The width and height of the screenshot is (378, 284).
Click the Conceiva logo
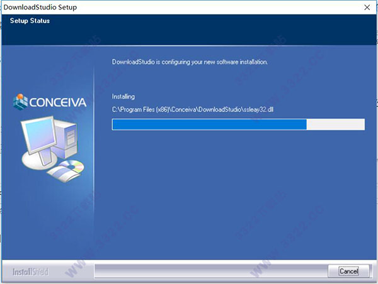click(x=49, y=102)
